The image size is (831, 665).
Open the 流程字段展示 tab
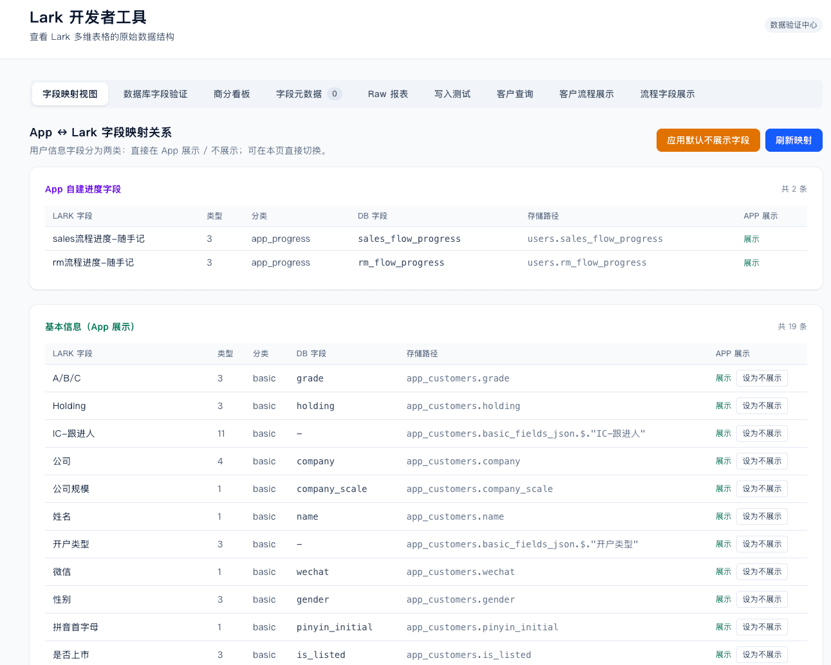(668, 94)
